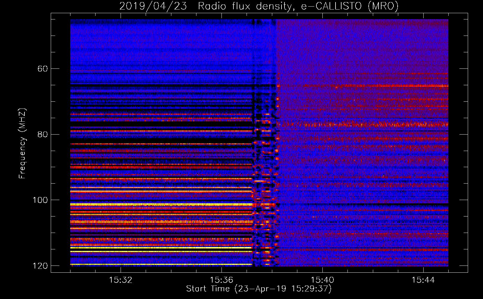Select the 120 MHz frequency tick label
This screenshot has width=483, height=299.
(x=40, y=266)
